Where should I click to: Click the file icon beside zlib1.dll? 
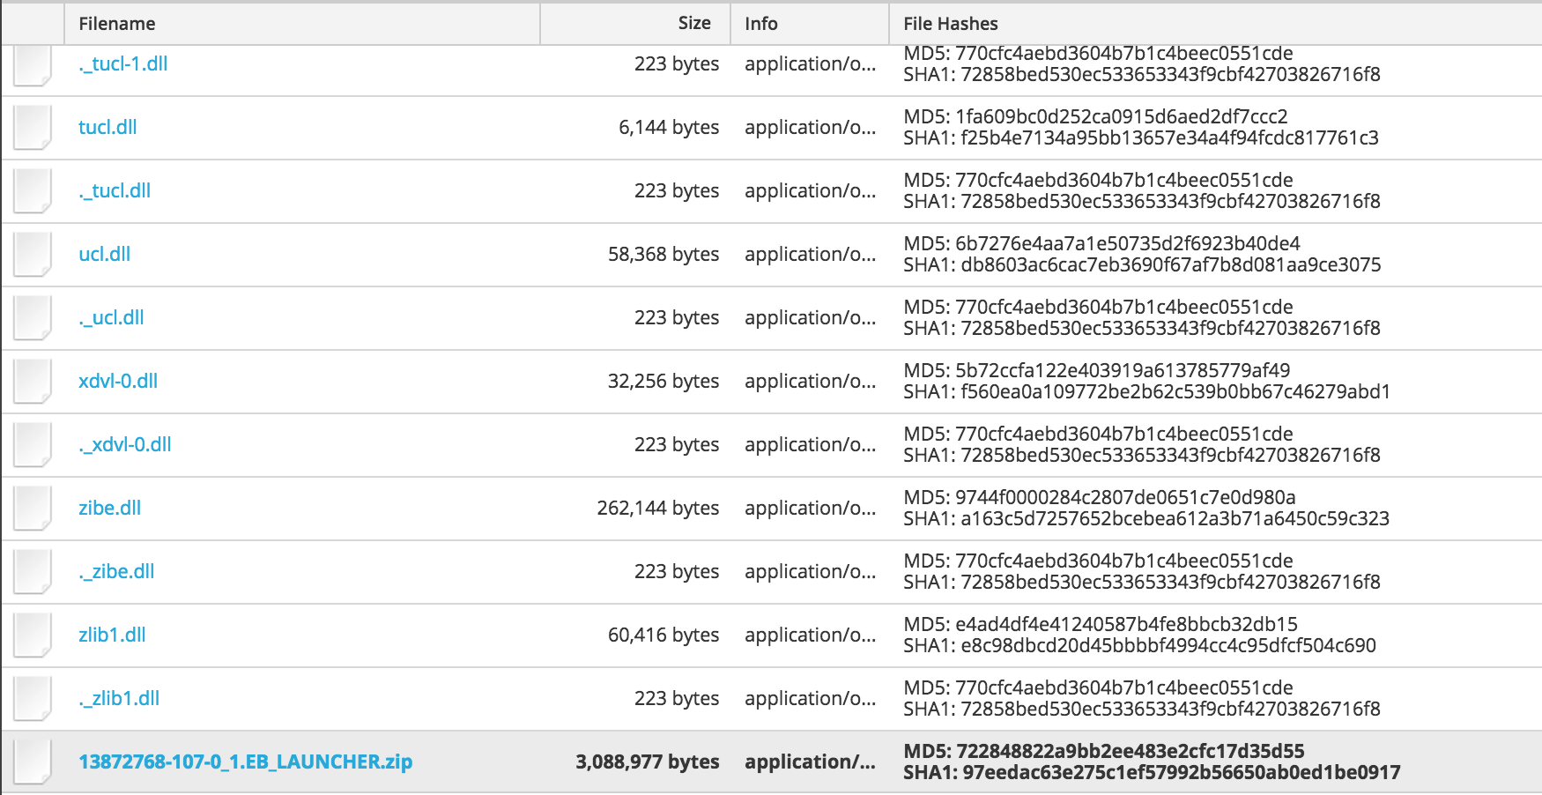point(33,635)
